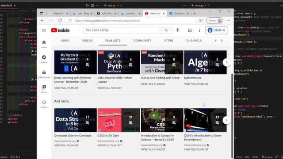Image resolution: width=283 pixels, height=159 pixels.
Task: Click the site info lock icon
Action: click(70, 21)
